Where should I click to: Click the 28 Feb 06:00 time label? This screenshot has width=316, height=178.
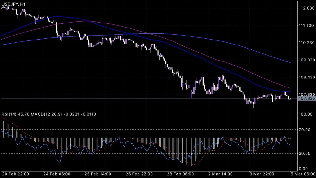point(181,174)
